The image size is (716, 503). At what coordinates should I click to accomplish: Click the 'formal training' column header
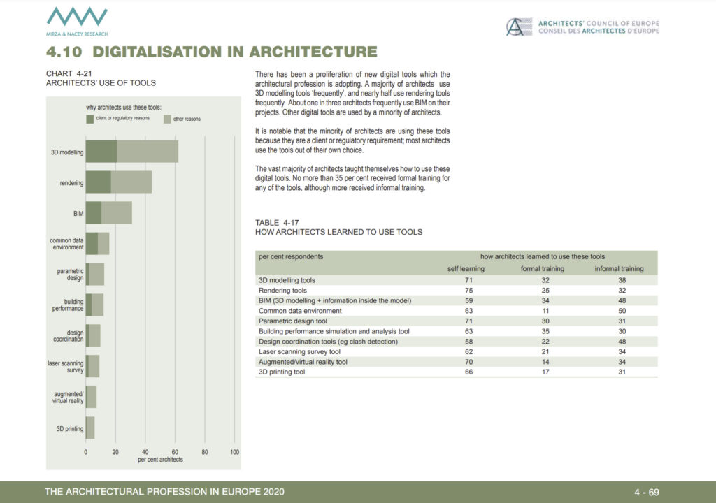(543, 269)
